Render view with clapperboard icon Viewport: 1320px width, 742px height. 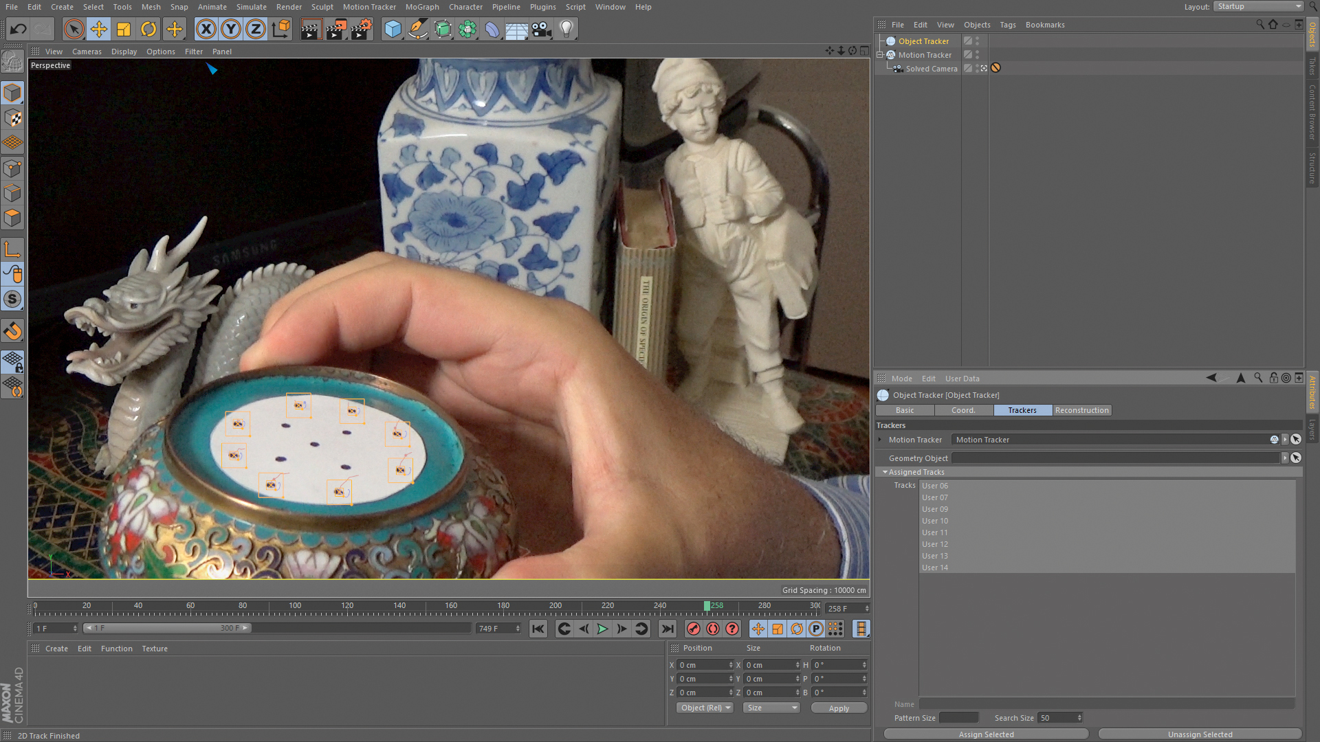point(311,30)
